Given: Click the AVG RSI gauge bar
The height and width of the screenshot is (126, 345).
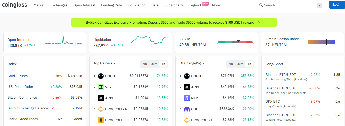Looking at the screenshot, I should (x=235, y=42).
